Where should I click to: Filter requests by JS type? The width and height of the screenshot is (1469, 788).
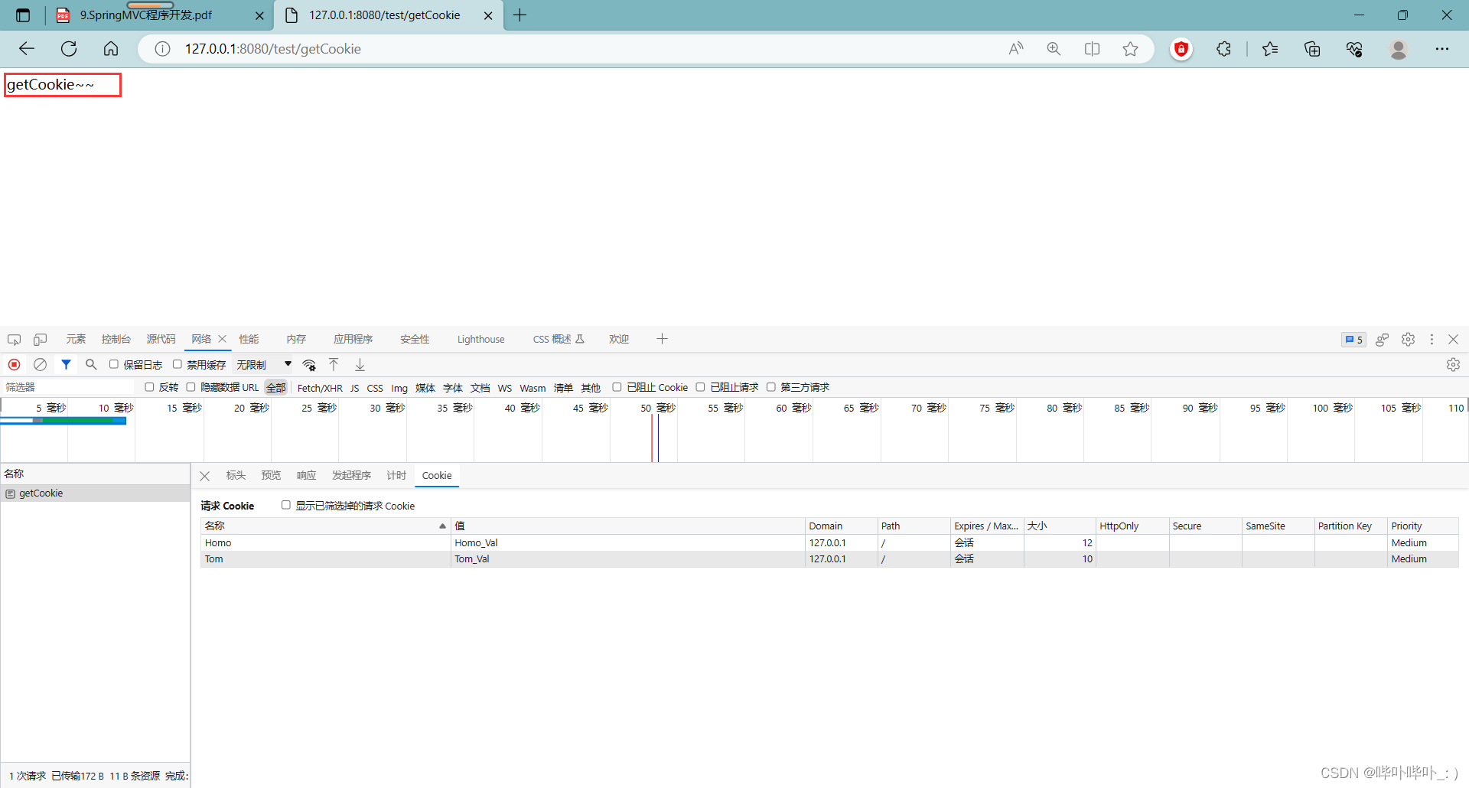click(354, 388)
